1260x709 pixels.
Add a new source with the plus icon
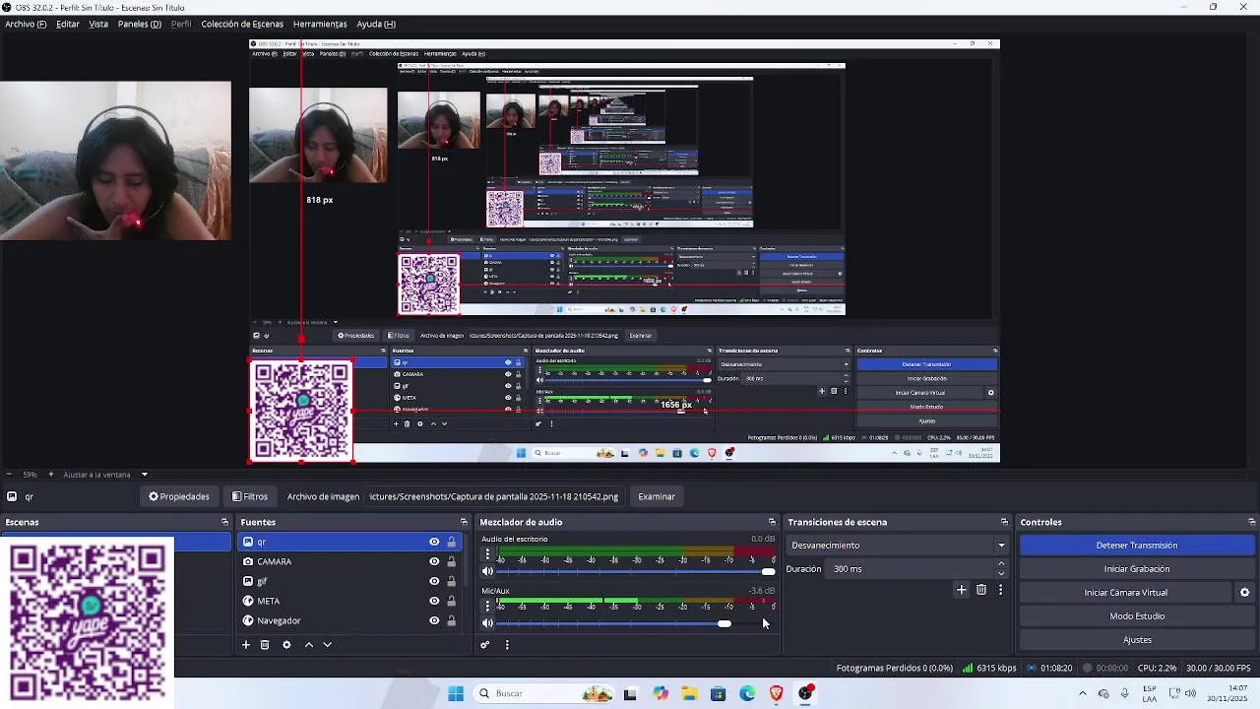246,645
